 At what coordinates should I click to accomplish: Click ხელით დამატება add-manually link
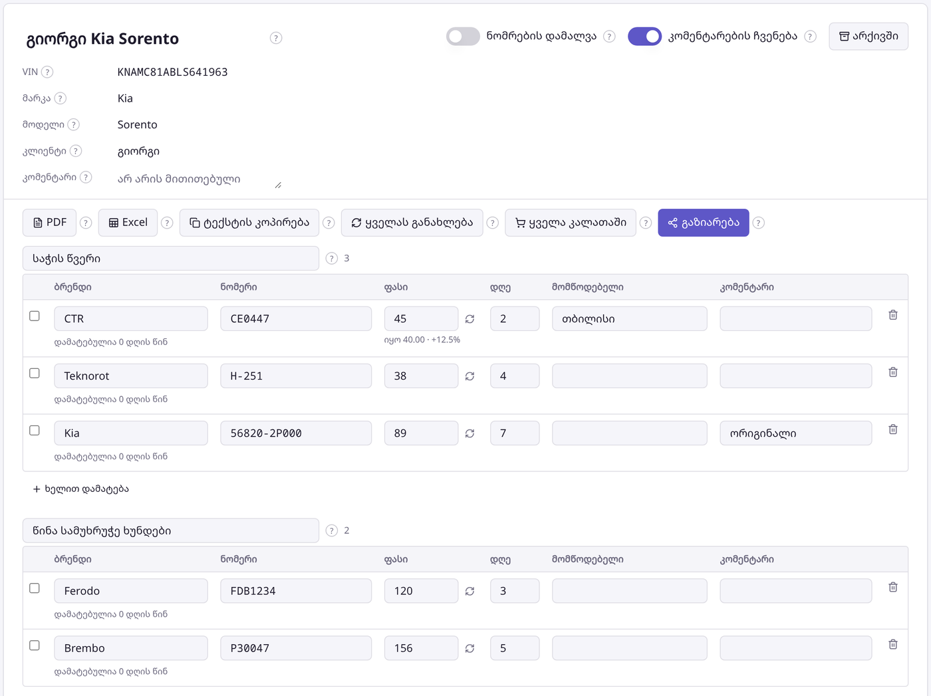(80, 489)
